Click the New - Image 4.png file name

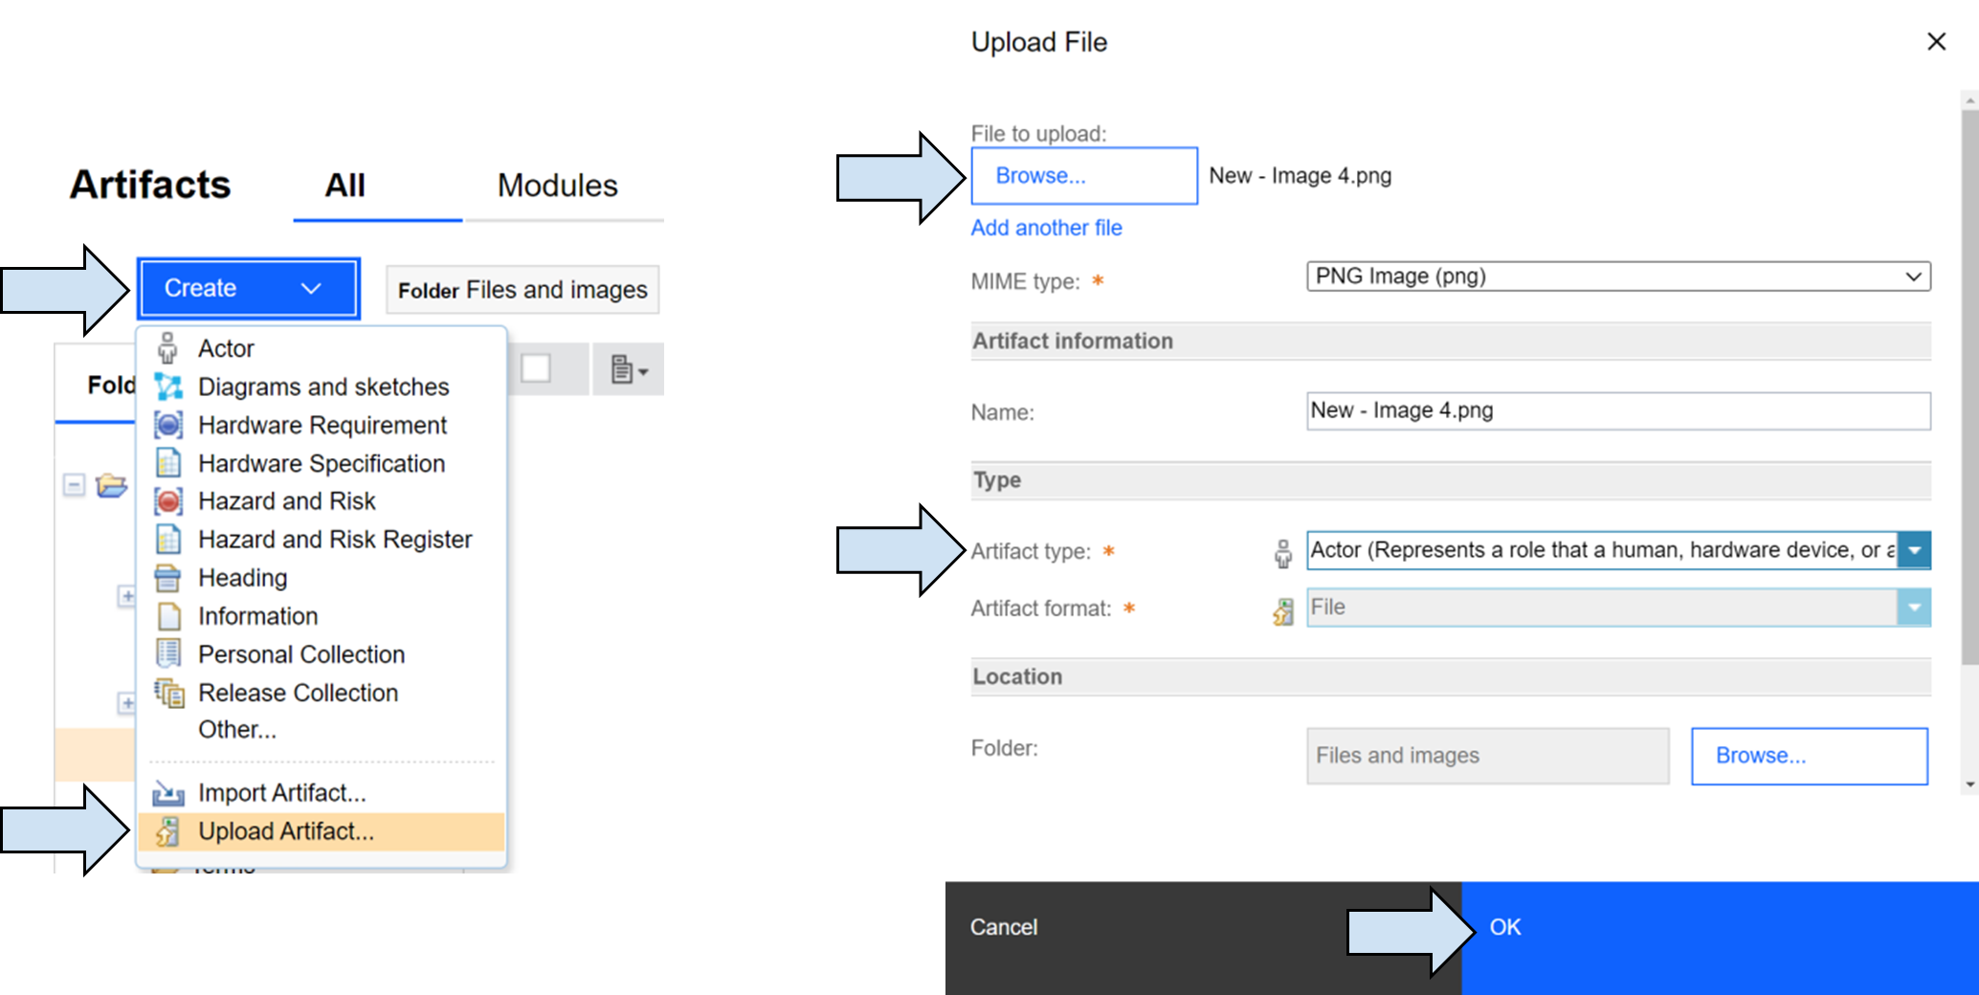point(1301,176)
